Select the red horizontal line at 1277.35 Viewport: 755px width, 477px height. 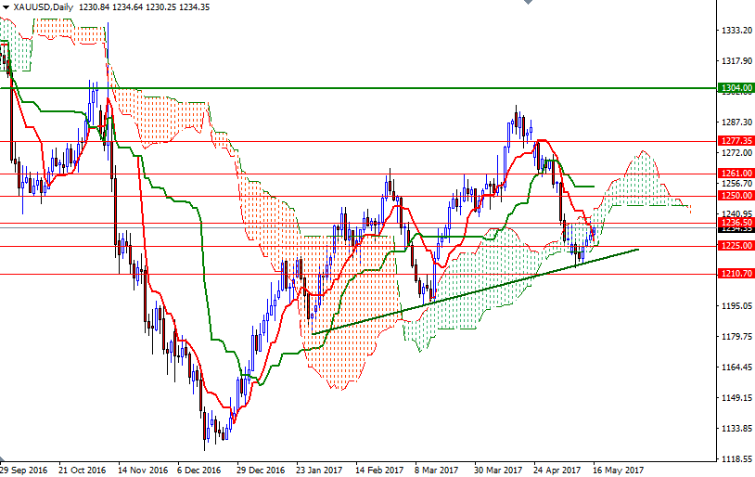tap(371, 142)
